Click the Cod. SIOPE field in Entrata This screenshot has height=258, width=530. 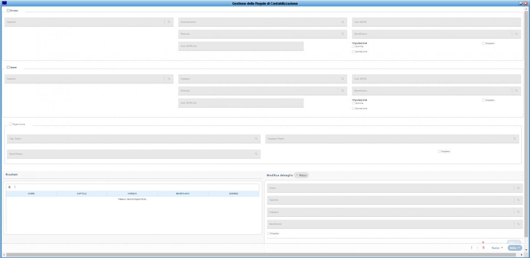click(x=436, y=22)
